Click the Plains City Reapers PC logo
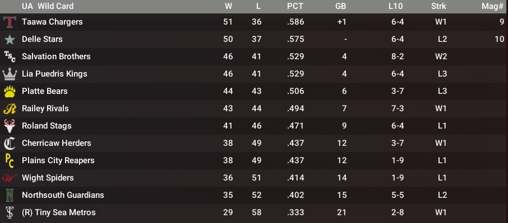This screenshot has width=508, height=223. (x=10, y=161)
